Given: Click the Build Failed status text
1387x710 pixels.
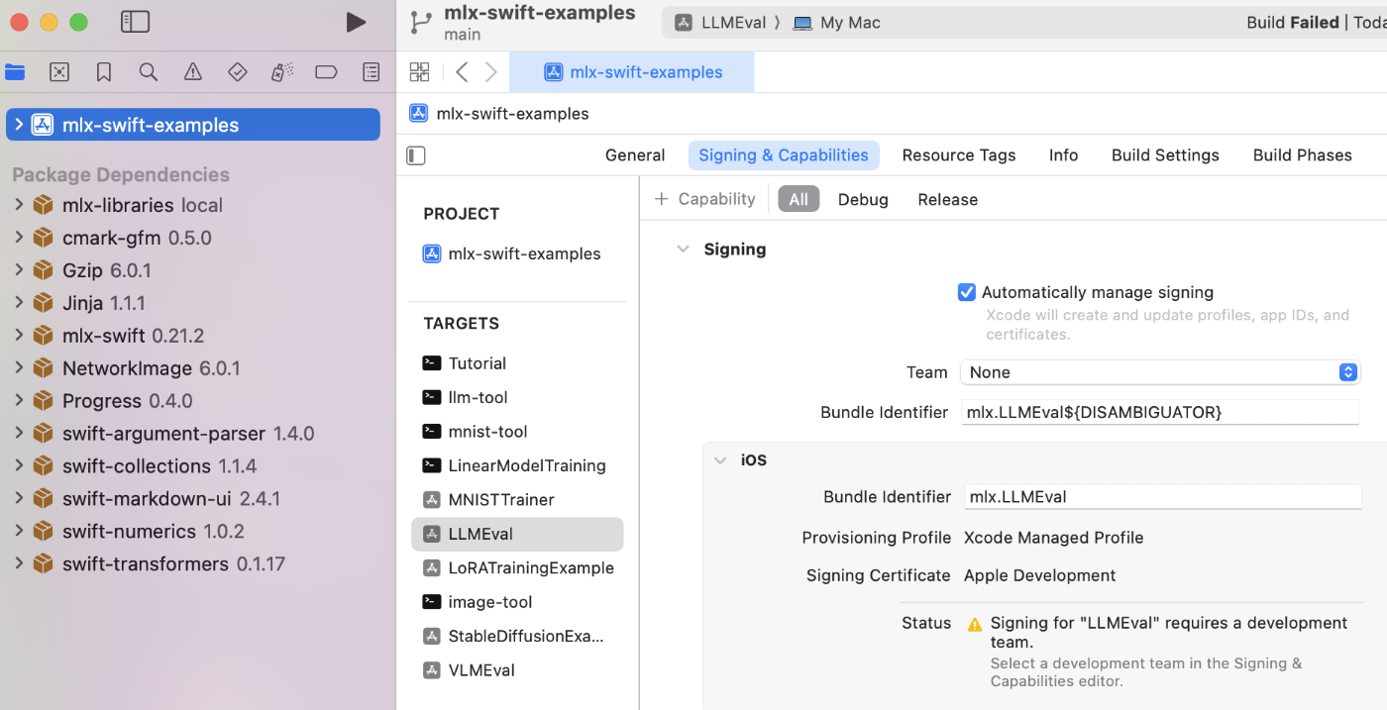Looking at the screenshot, I should point(1293,22).
